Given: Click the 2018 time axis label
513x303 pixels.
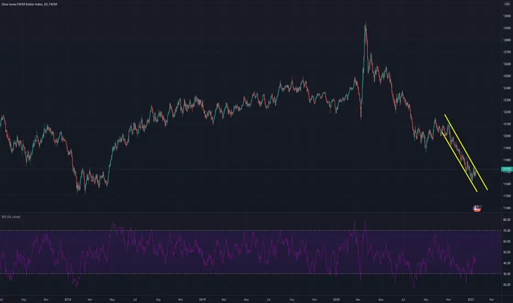Looking at the screenshot, I should coord(68,299).
